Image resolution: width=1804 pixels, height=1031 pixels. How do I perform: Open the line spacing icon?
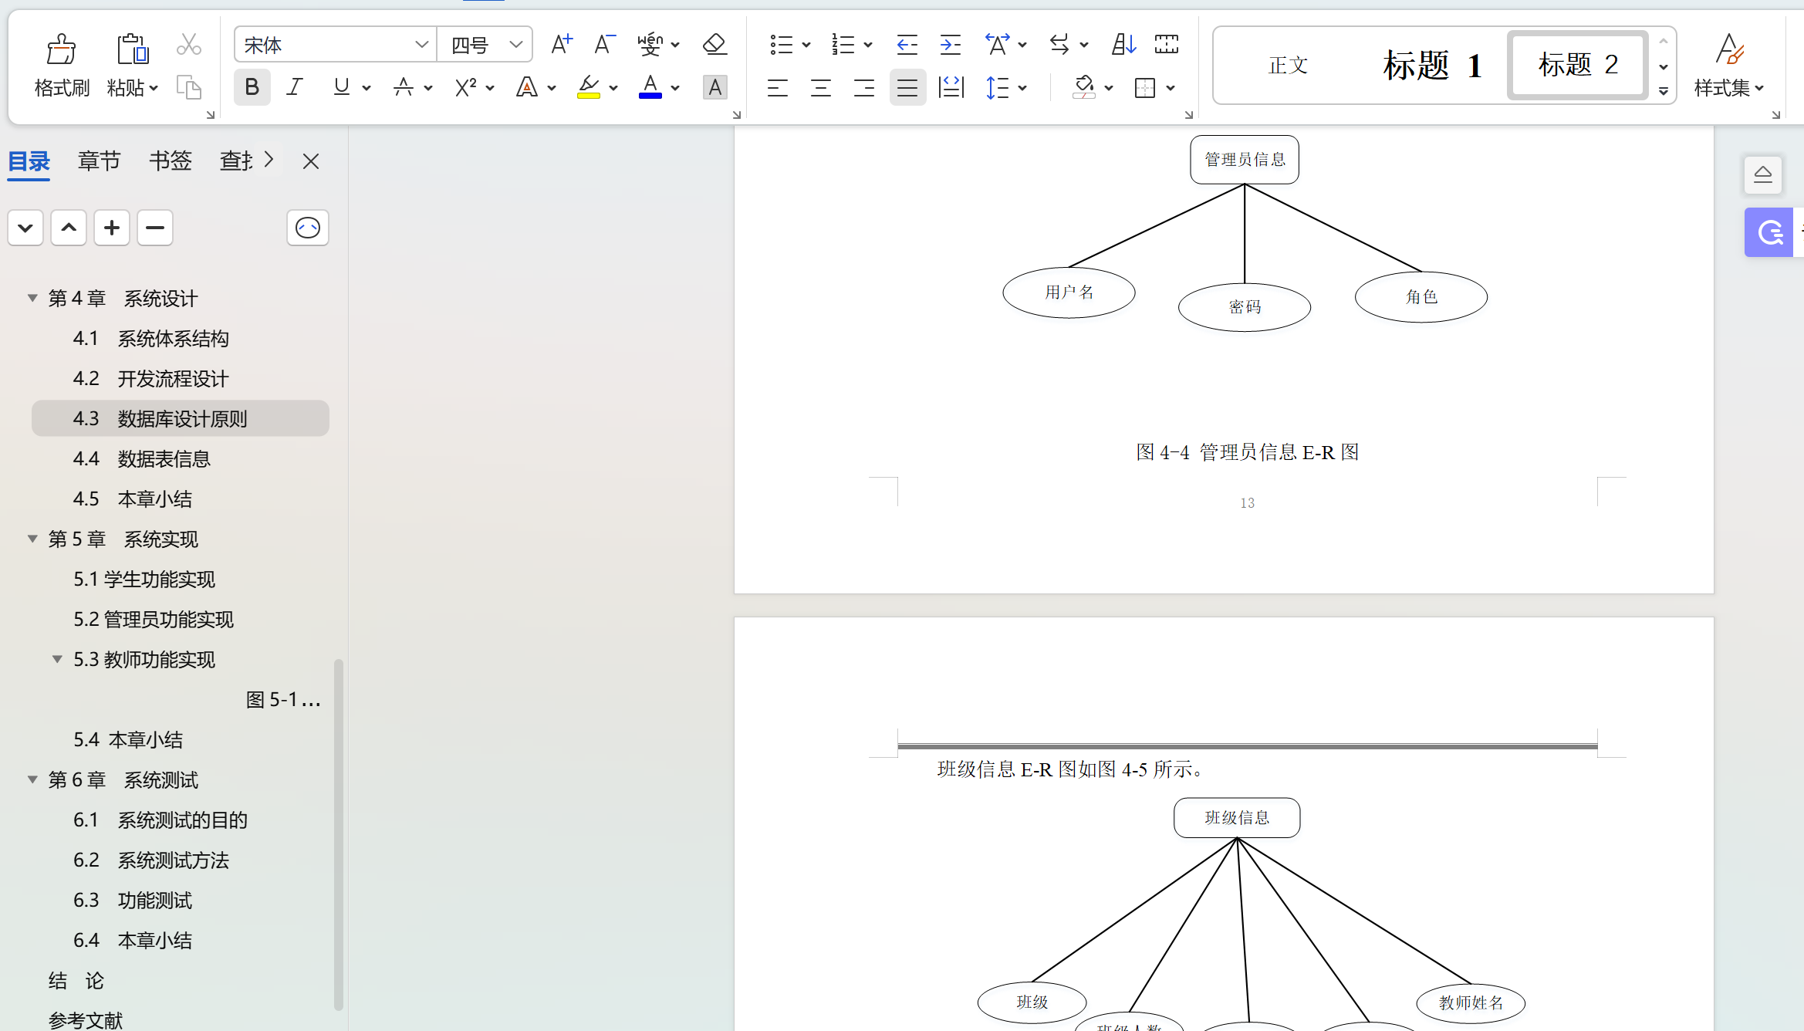click(999, 87)
